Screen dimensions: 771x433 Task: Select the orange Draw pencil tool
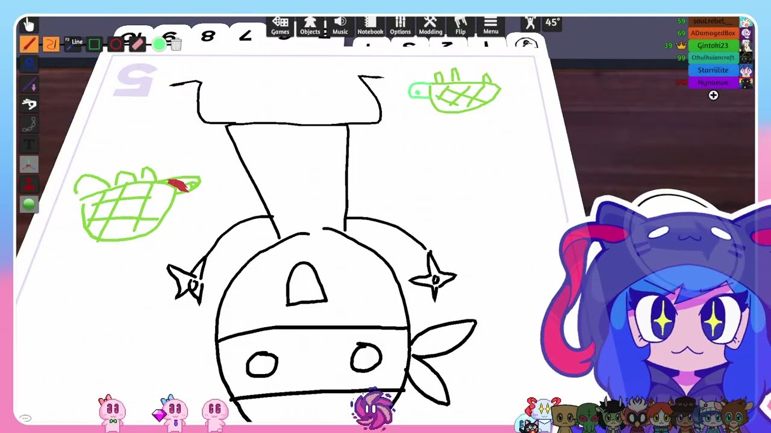tap(29, 44)
